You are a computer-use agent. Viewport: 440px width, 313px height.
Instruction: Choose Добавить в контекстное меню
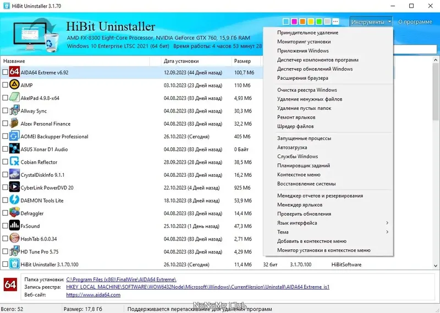click(328, 241)
